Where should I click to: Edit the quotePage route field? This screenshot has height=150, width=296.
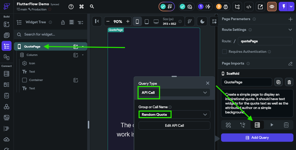click(x=265, y=41)
